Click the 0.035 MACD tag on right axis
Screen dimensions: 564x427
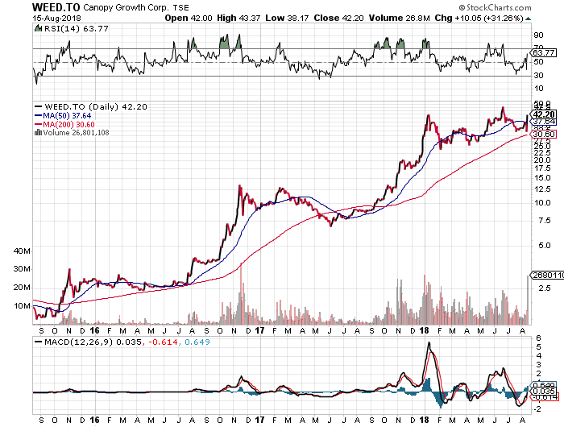tap(544, 392)
